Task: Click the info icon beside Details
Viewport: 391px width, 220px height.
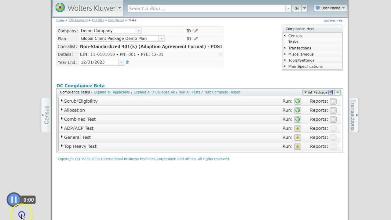Action: pyautogui.click(x=220, y=55)
